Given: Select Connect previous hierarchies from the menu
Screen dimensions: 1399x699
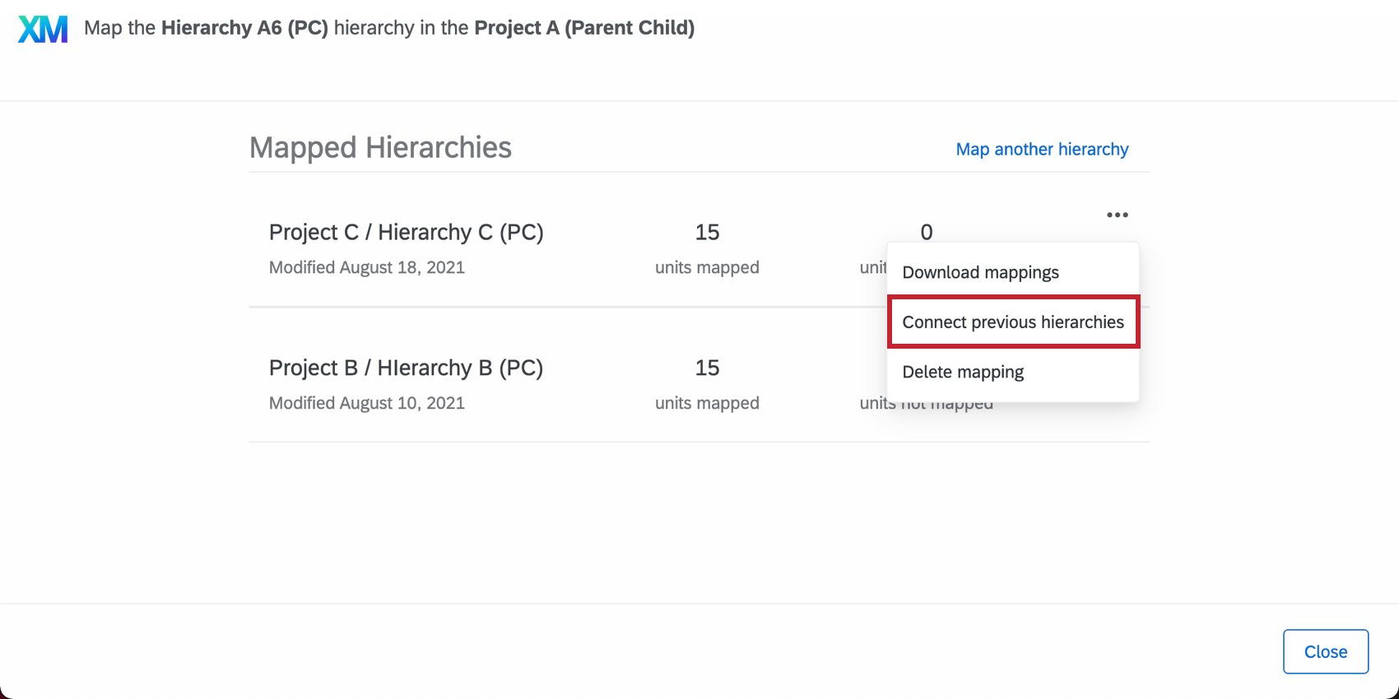Looking at the screenshot, I should (1013, 322).
